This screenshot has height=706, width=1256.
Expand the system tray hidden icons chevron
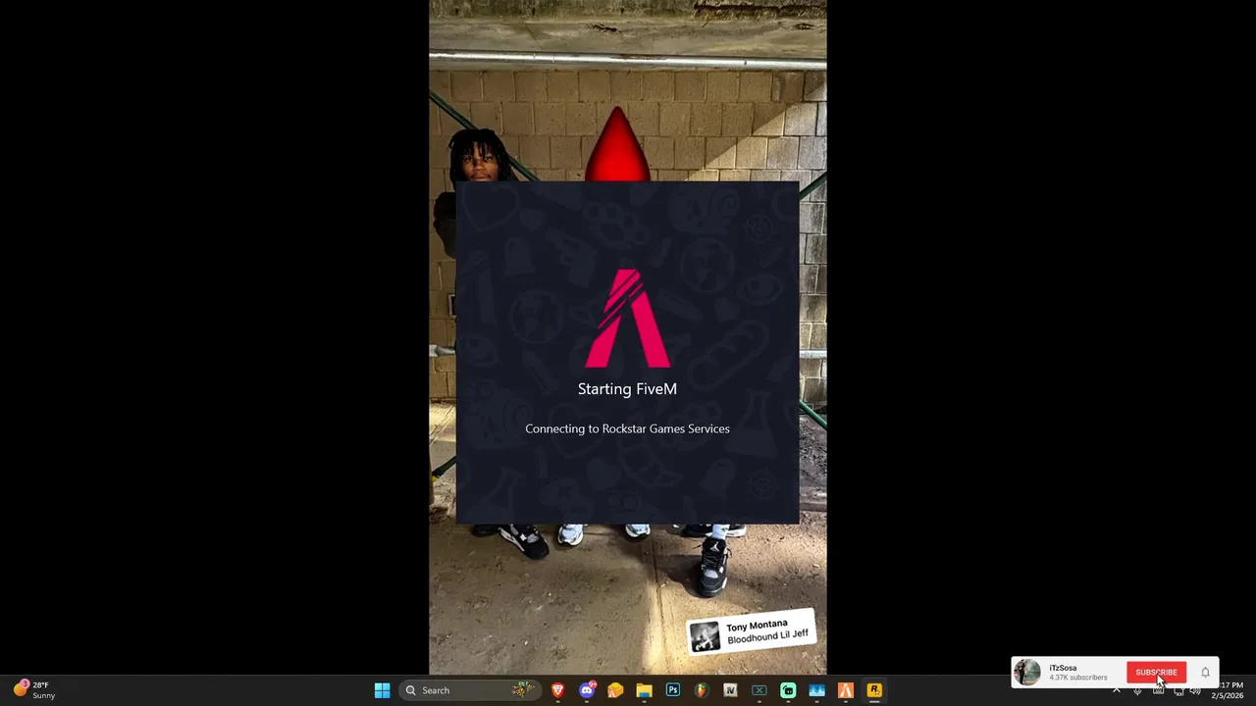1116,690
